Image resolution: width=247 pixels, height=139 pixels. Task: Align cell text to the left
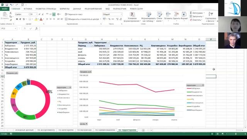coord(47,19)
